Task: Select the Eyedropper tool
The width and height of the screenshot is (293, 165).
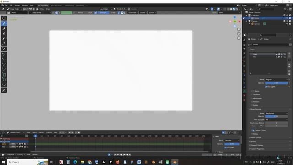Action: 4,49
